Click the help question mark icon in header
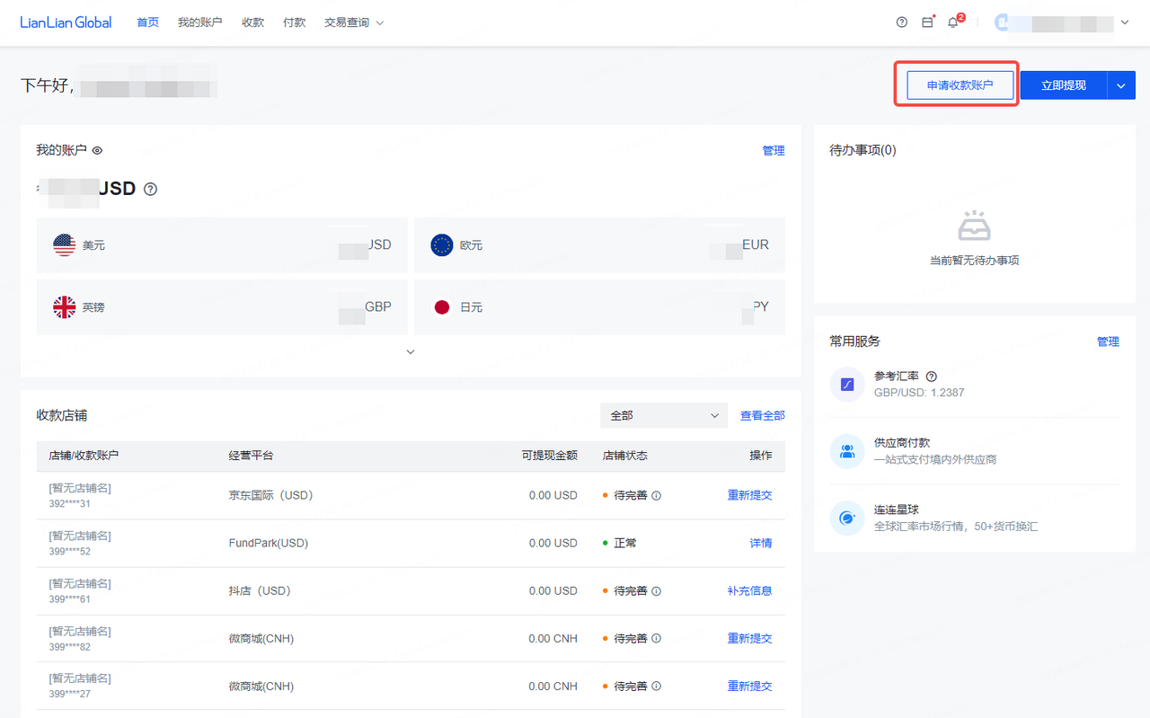Viewport: 1150px width, 718px height. click(x=902, y=22)
